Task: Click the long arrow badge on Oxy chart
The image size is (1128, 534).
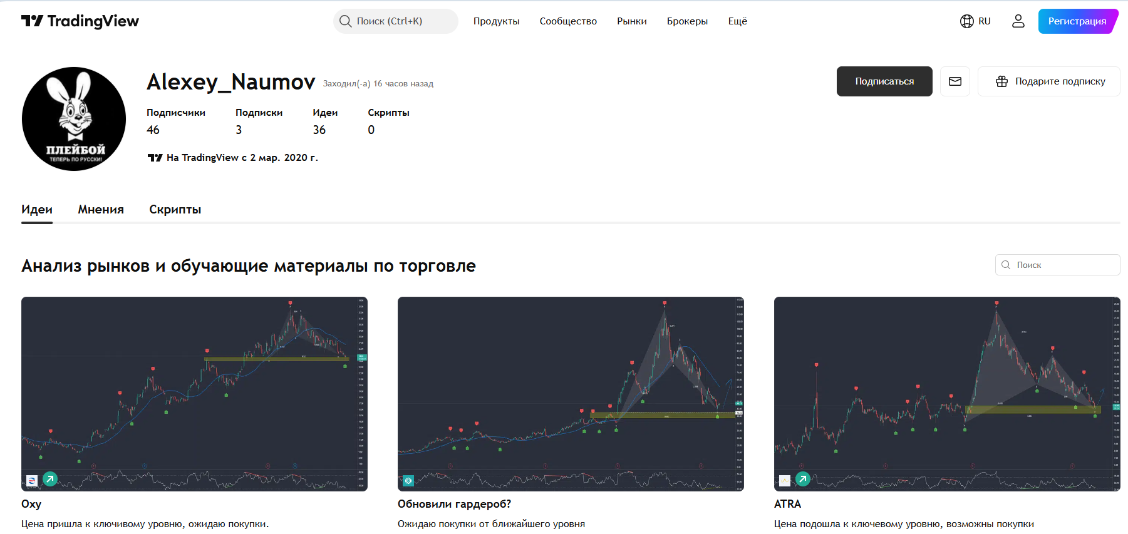Action: point(50,479)
